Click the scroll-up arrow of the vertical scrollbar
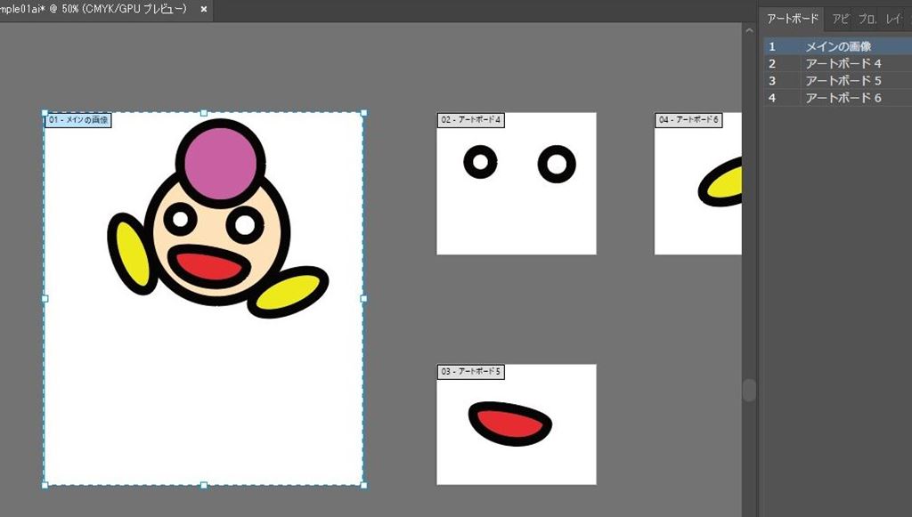Screen dimensions: 912x517 [x=749, y=30]
